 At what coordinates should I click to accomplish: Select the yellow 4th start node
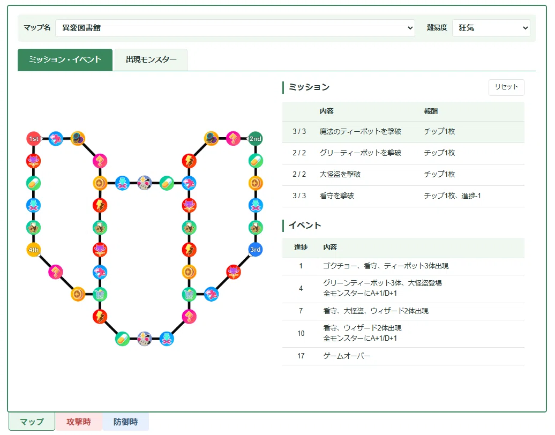(x=34, y=250)
